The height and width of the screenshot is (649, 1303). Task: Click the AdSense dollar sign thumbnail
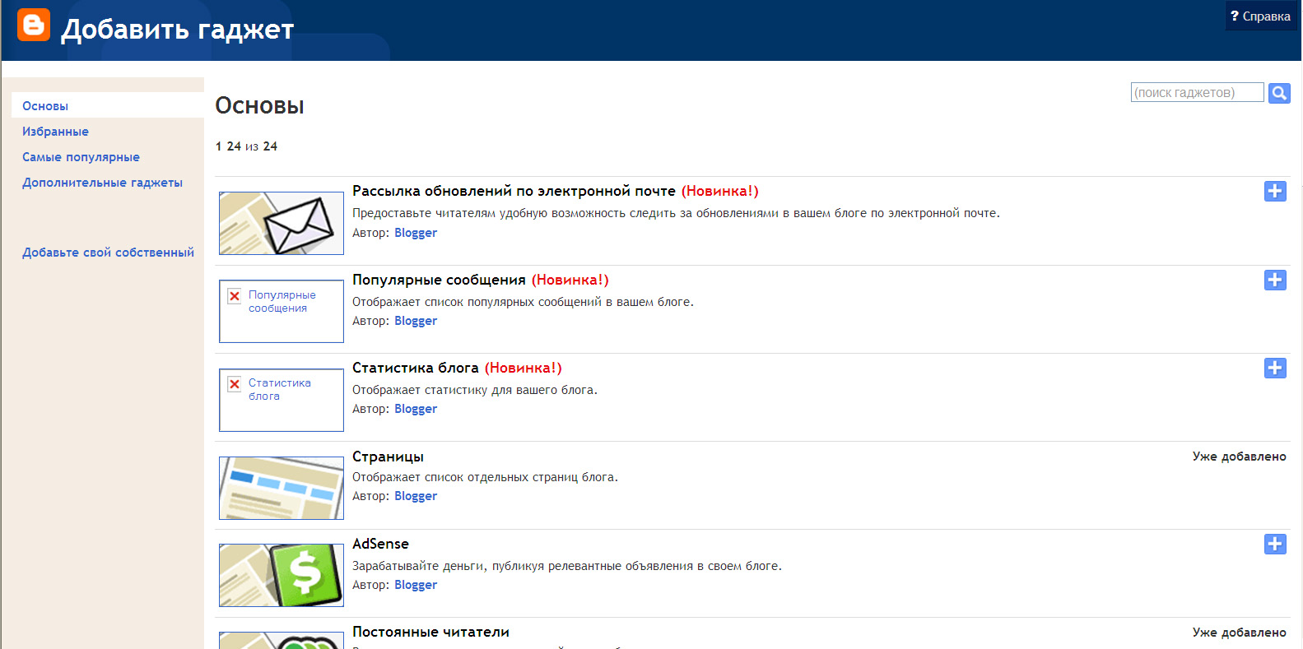pos(282,575)
